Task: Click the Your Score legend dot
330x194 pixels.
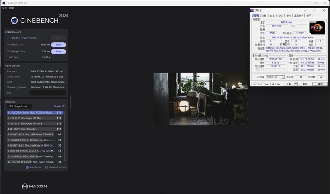Action: [28, 167]
